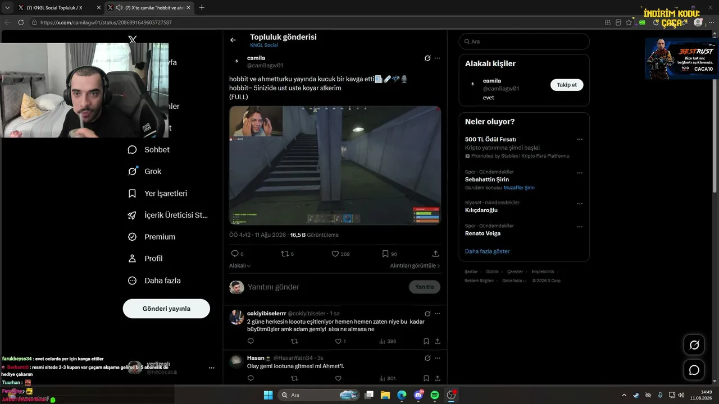Open Discord from the taskbar
719x404 pixels.
click(418, 395)
